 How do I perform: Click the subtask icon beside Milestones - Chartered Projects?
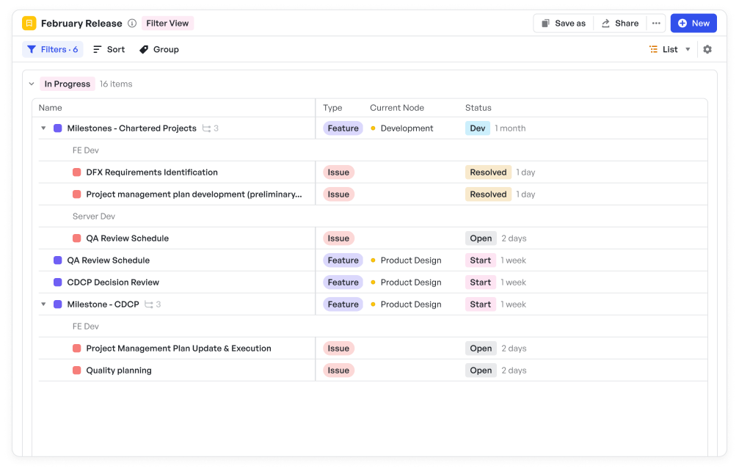[207, 128]
